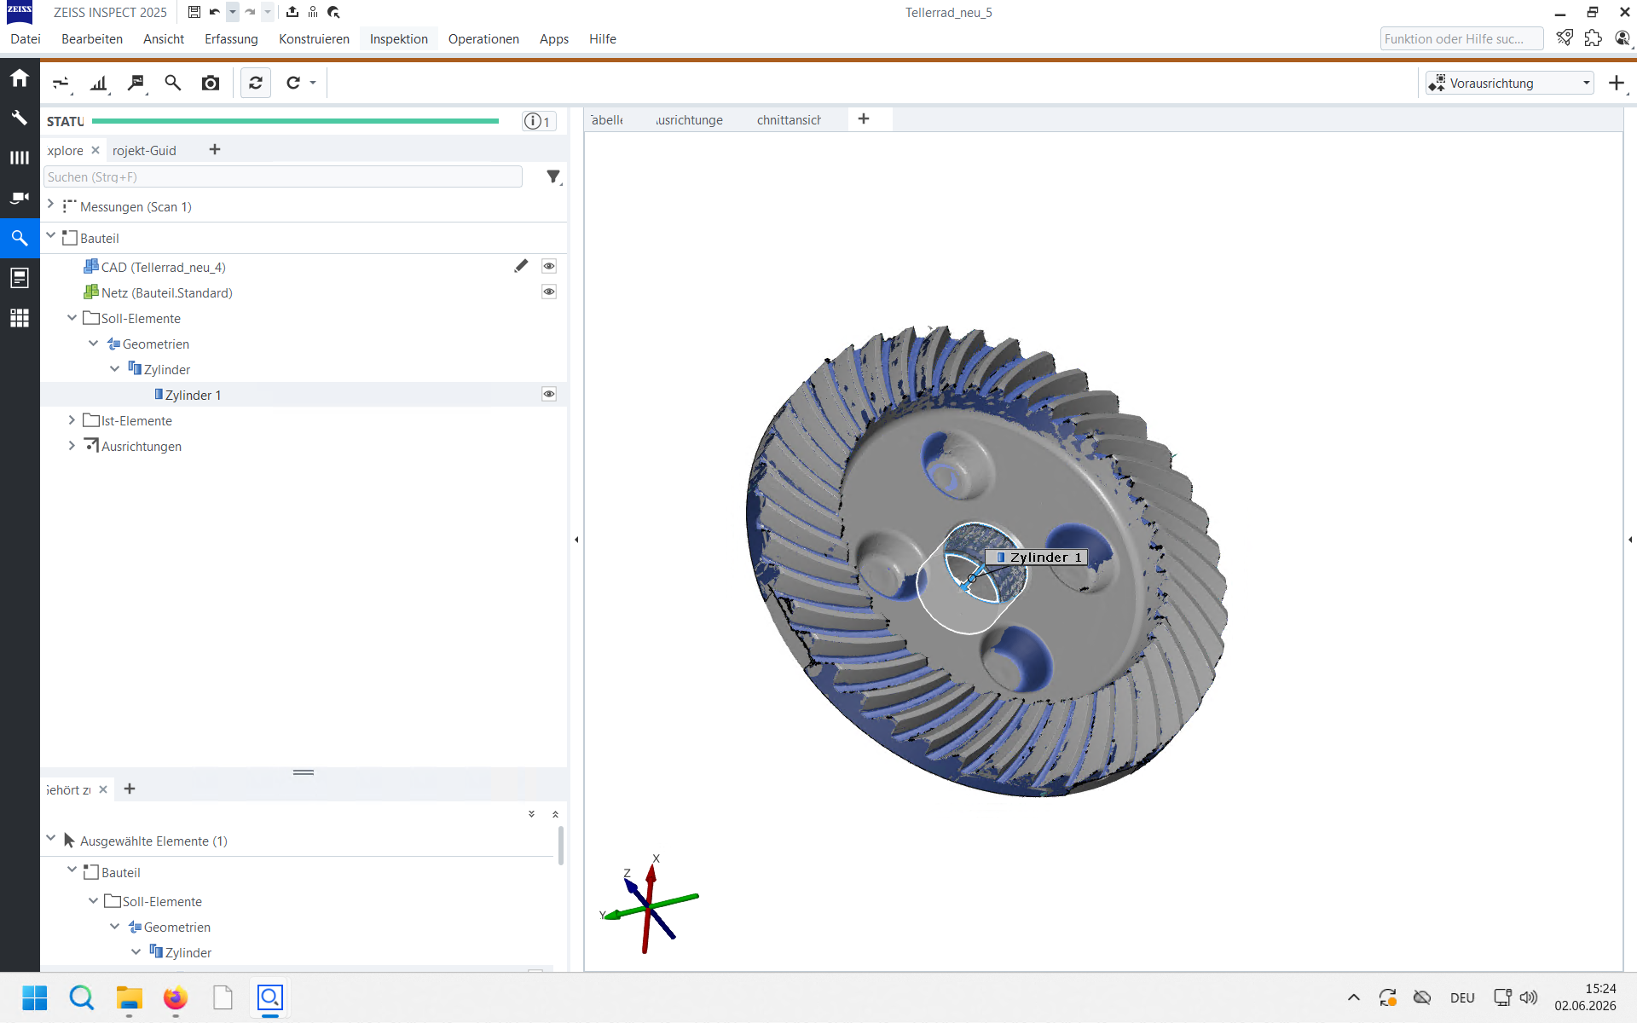Expand the Ist-Elemente folder
This screenshot has width=1637, height=1023.
(72, 419)
